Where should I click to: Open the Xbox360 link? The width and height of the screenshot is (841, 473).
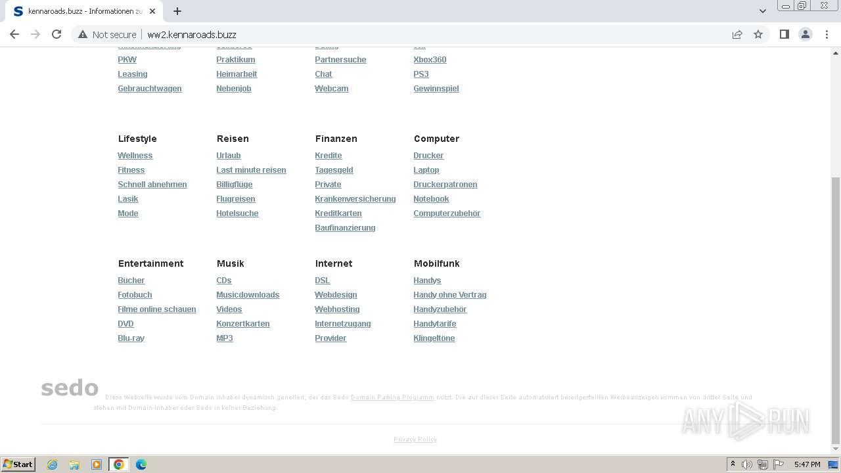[430, 60]
